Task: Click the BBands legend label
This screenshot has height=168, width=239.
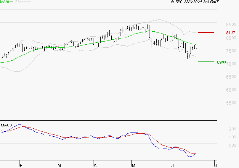Action: pyautogui.click(x=21, y=2)
